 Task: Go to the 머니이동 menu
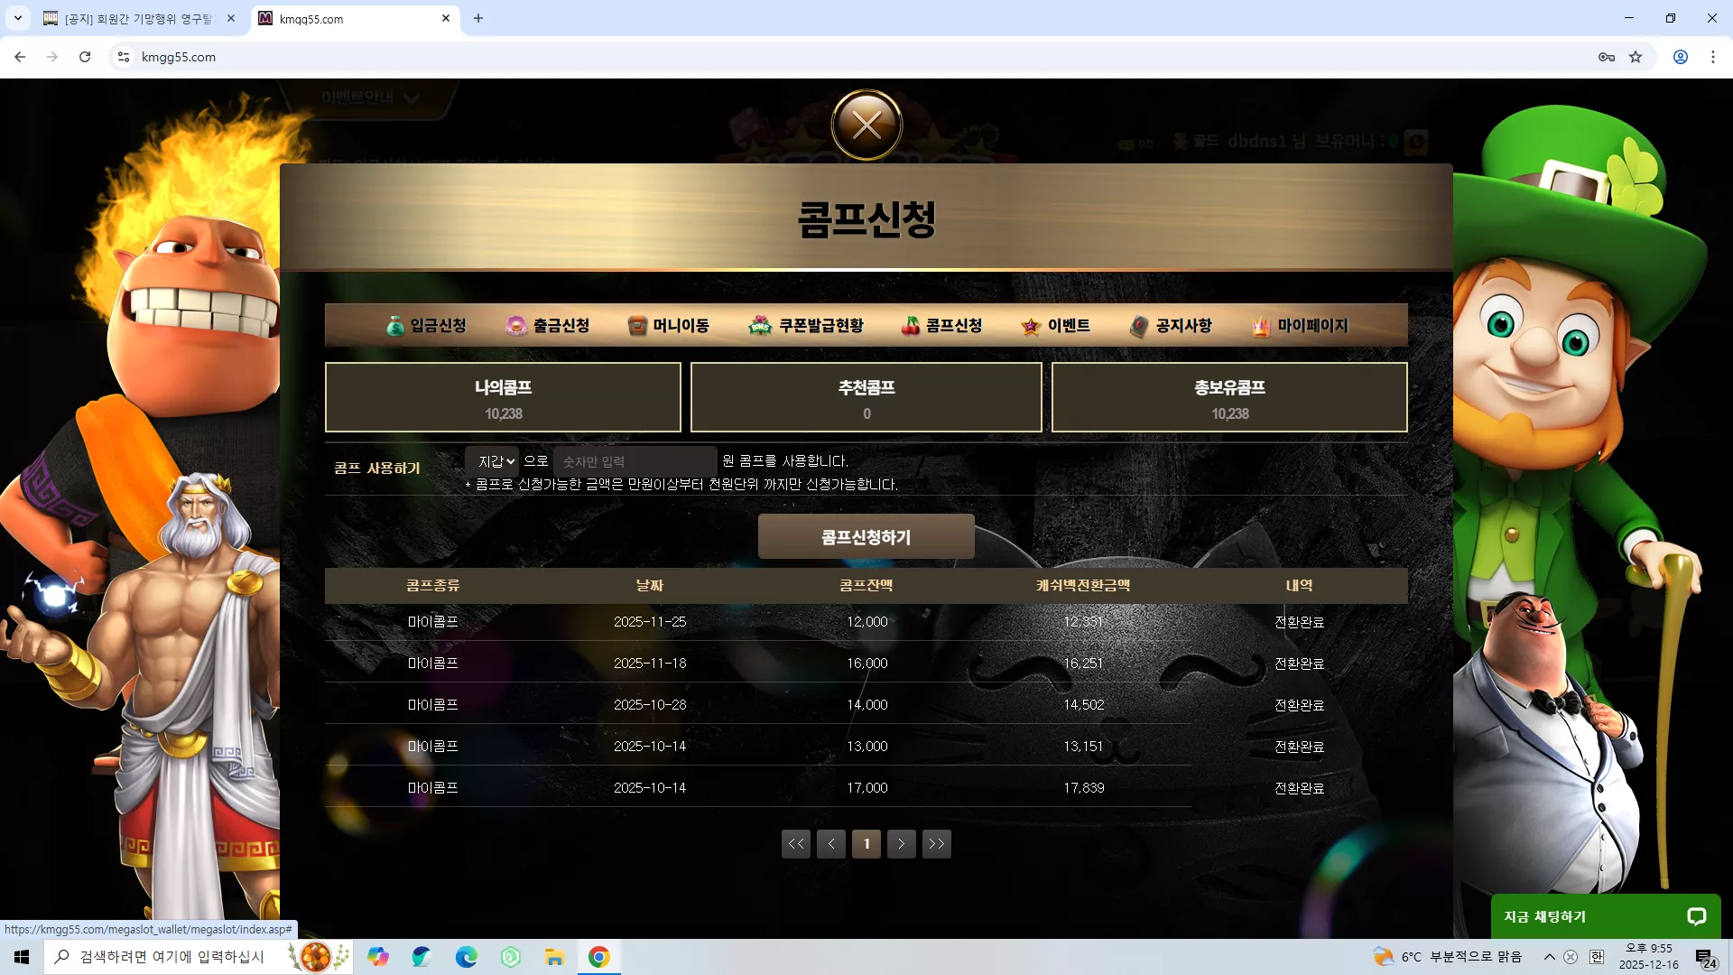click(x=669, y=326)
